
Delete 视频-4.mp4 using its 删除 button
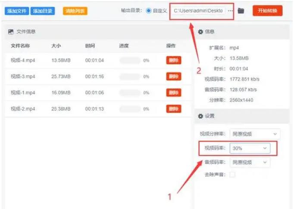coord(174,60)
